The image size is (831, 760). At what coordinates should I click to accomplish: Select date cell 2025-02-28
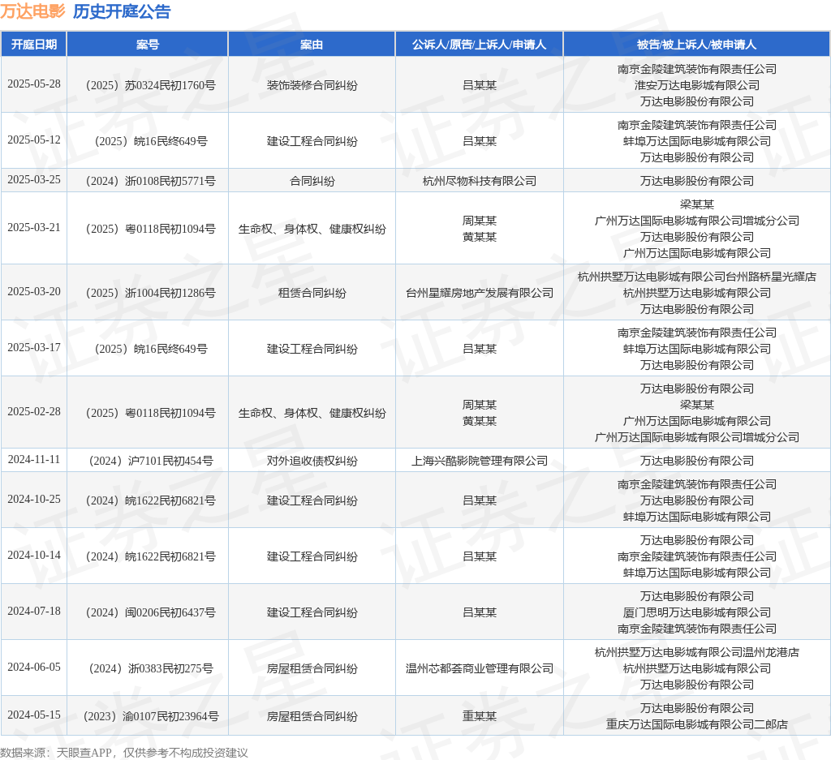click(x=34, y=412)
